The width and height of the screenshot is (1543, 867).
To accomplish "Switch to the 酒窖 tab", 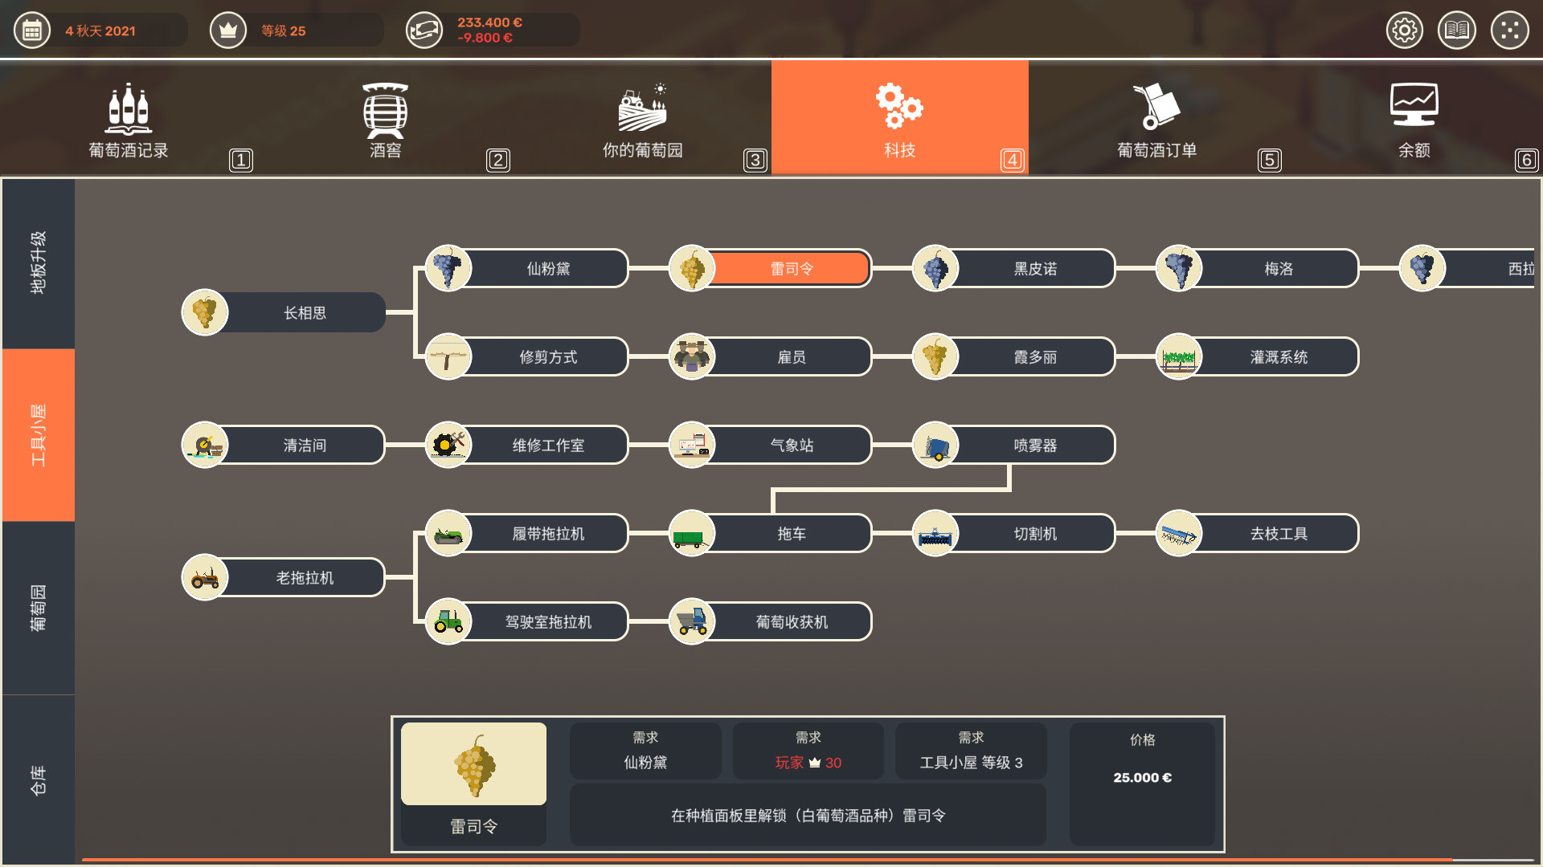I will tap(386, 119).
